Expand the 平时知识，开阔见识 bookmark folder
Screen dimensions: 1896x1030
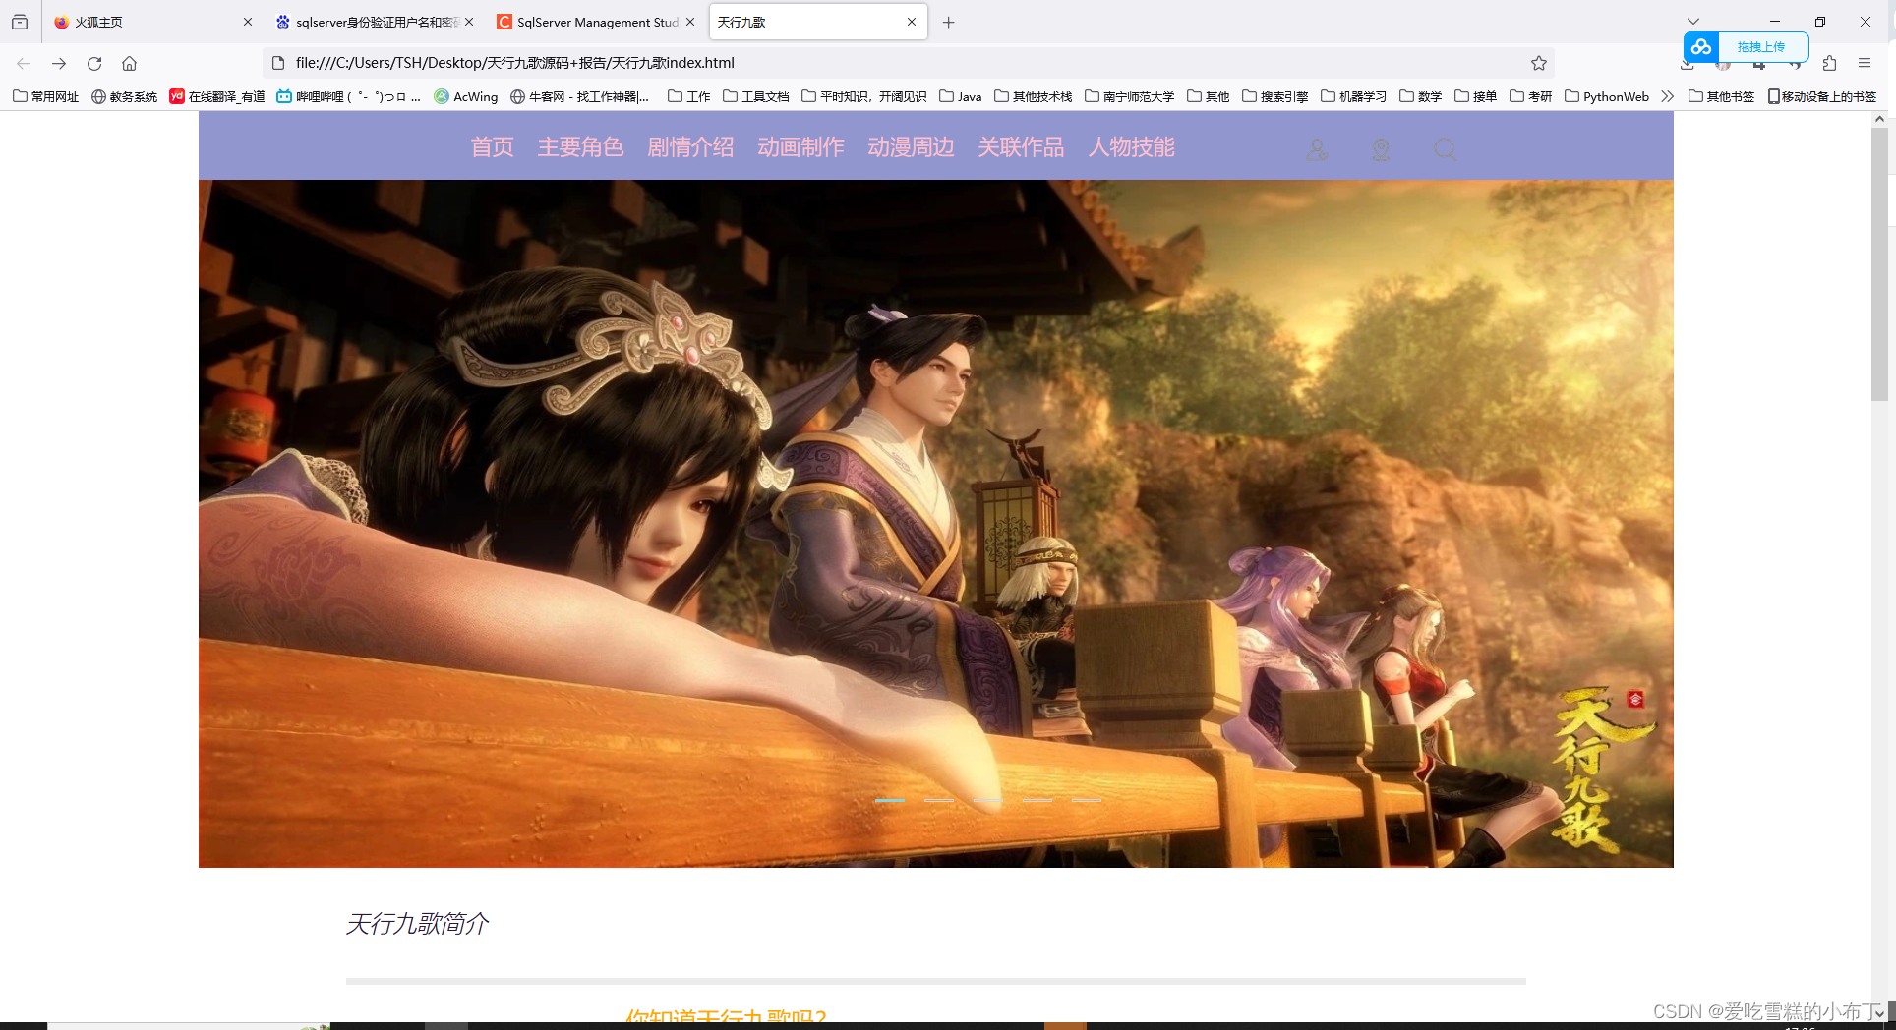pyautogui.click(x=863, y=96)
